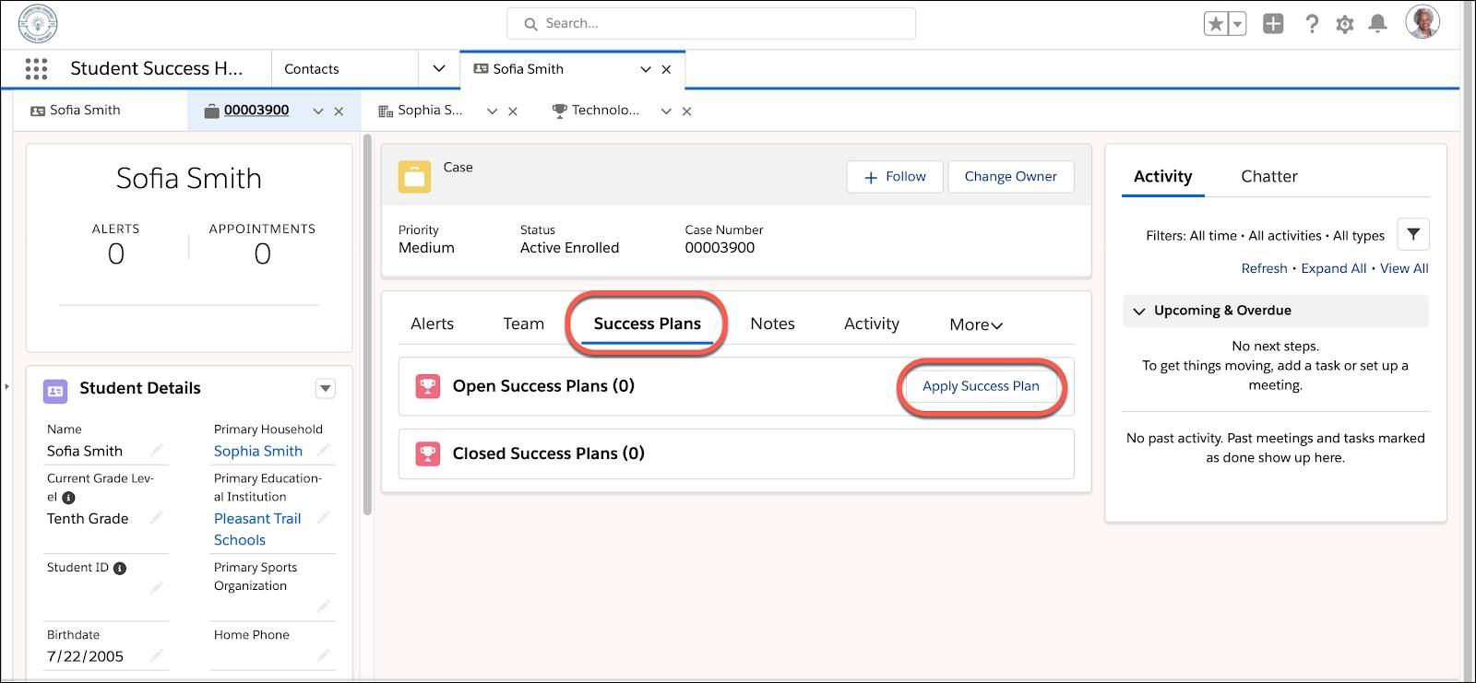Click the View All link
The image size is (1476, 683).
(x=1404, y=269)
